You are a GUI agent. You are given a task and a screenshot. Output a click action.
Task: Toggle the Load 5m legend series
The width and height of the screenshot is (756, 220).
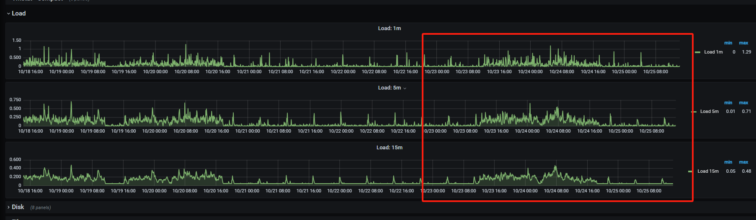pos(710,112)
